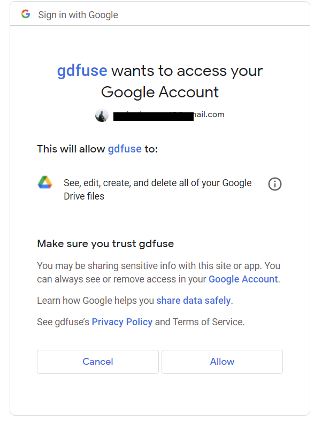Click the Drive files permission description text
The image size is (322, 421).
pos(158,189)
